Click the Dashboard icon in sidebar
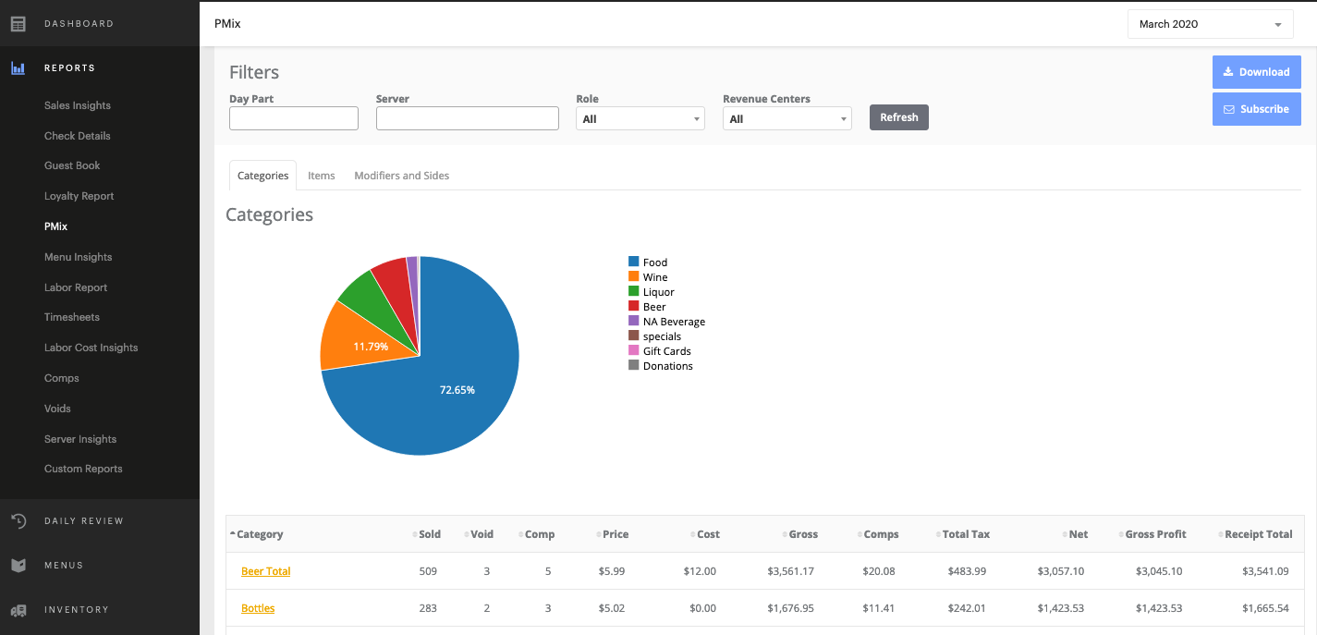 pos(18,23)
